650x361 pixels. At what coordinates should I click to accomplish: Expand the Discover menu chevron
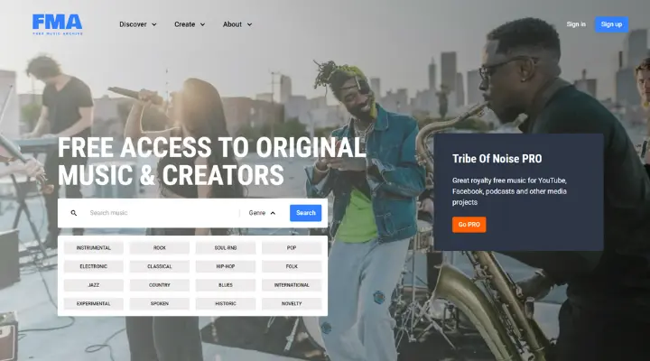point(154,24)
